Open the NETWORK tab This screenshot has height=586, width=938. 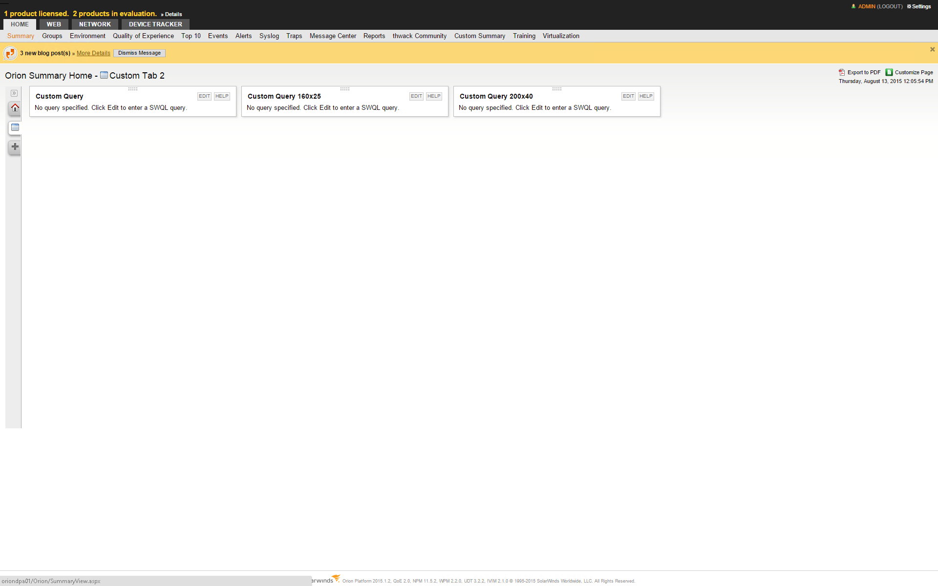[95, 24]
